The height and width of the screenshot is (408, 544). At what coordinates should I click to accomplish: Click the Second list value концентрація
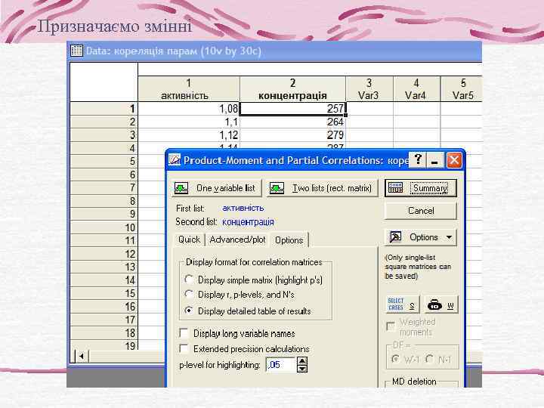tap(248, 222)
